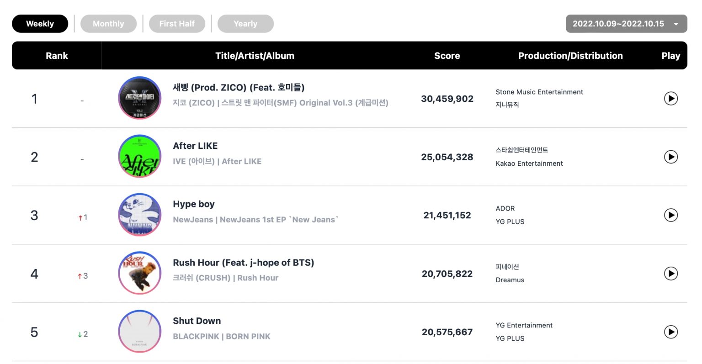Play the ZICO song at rank 1
This screenshot has height=364, width=702.
(670, 98)
